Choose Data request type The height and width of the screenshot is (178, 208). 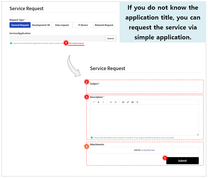62,25
